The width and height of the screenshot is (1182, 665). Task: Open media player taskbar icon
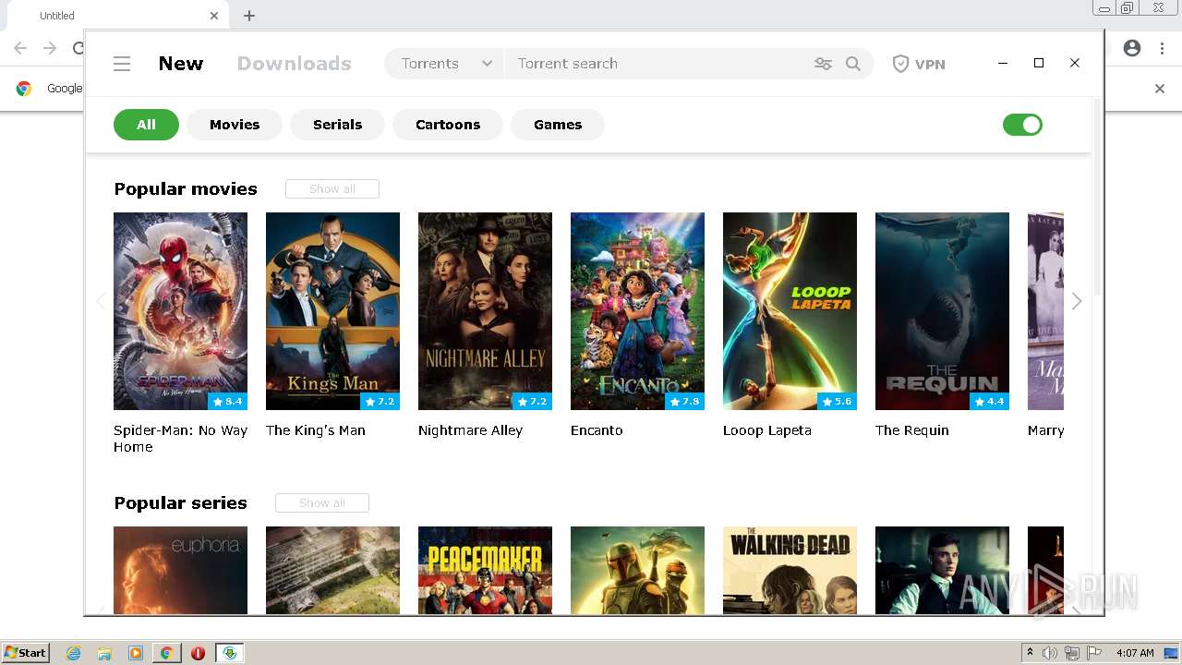(x=136, y=653)
